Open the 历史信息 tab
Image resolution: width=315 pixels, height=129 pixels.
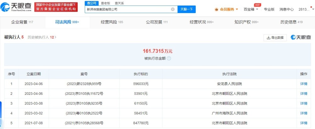coord(291,22)
